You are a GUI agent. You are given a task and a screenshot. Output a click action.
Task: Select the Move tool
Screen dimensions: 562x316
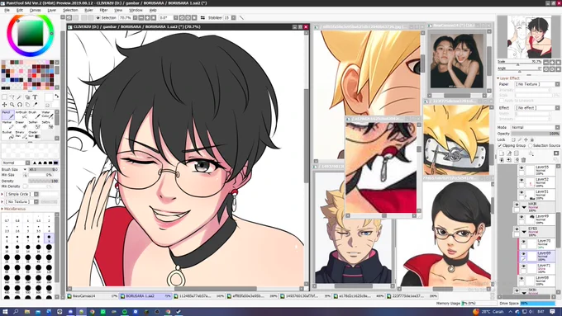[4, 105]
